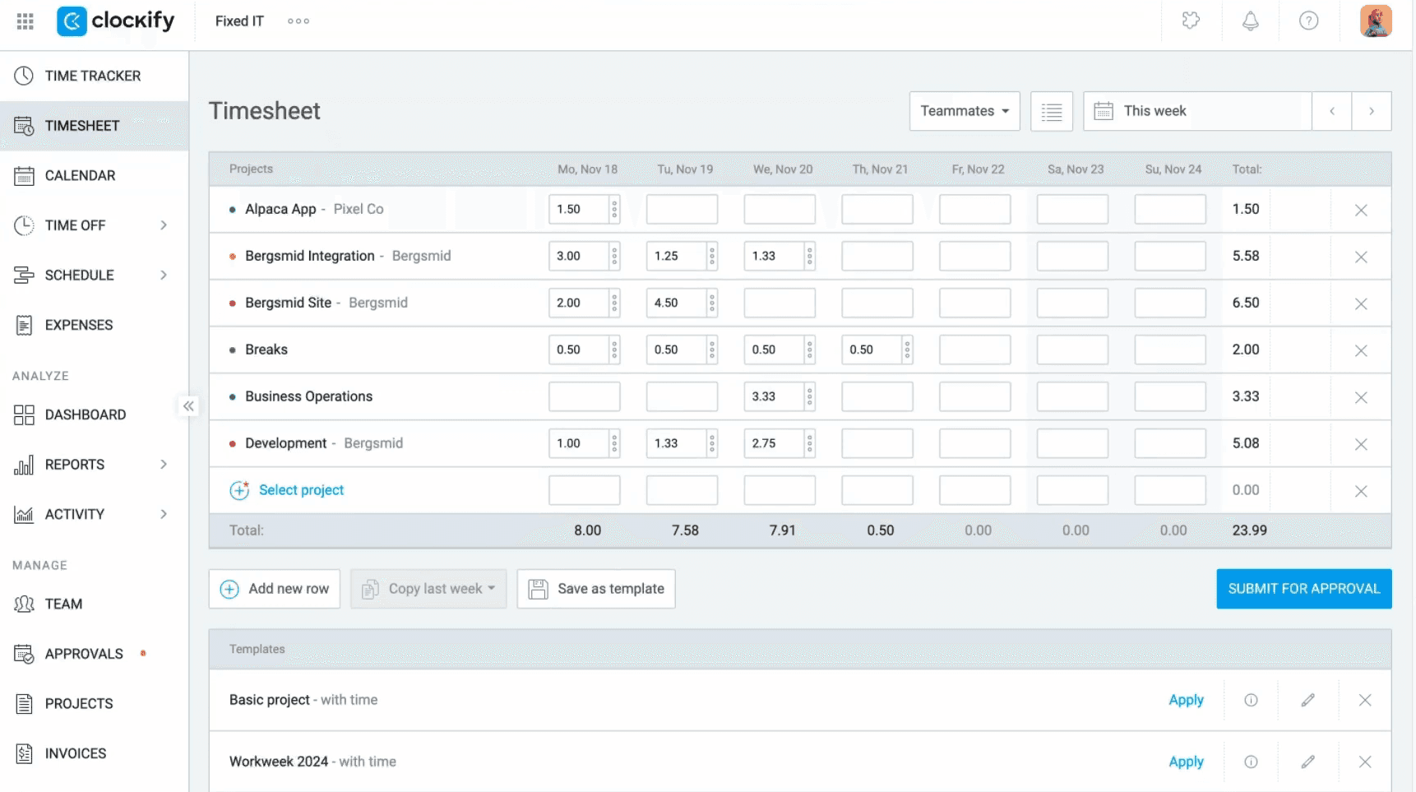Open user profile avatar
The image size is (1416, 792).
(1376, 21)
